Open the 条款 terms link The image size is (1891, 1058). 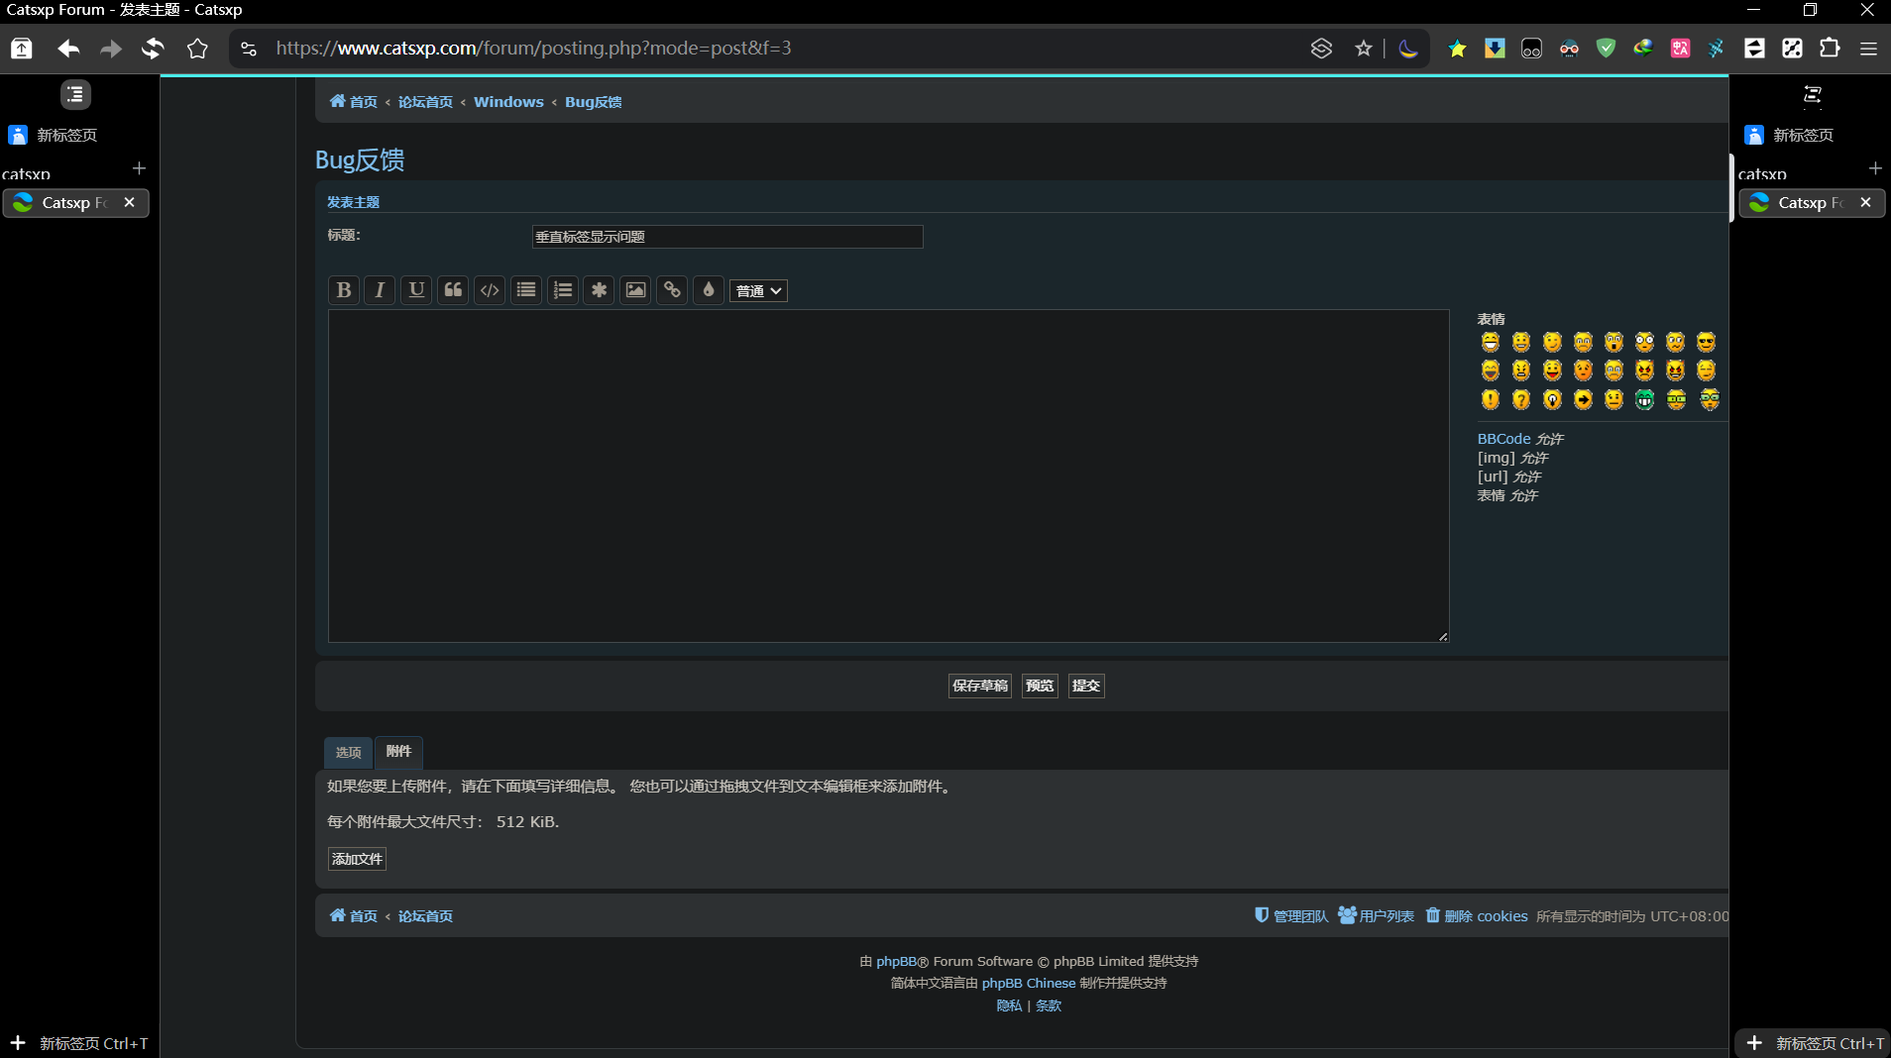click(x=1049, y=1005)
